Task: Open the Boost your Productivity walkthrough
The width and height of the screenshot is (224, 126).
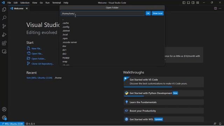Action: click(164, 111)
